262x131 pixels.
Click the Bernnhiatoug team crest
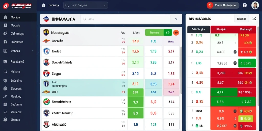coord(47,102)
